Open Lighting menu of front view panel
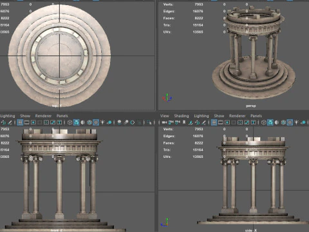This screenshot has width=309, height=232. pos(8,116)
